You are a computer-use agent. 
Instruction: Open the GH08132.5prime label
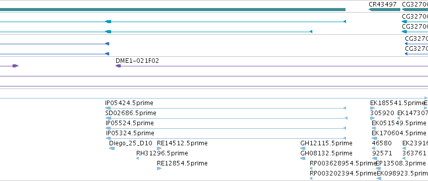tap(326, 153)
